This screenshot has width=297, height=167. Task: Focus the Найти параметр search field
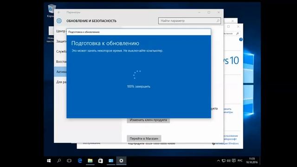[189, 21]
